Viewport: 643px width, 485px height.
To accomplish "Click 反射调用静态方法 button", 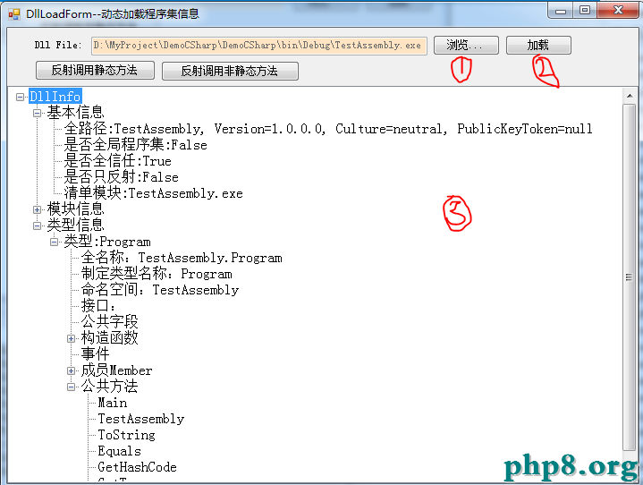I will [x=95, y=70].
